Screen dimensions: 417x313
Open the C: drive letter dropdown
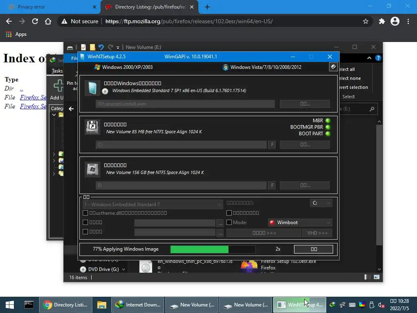click(321, 203)
